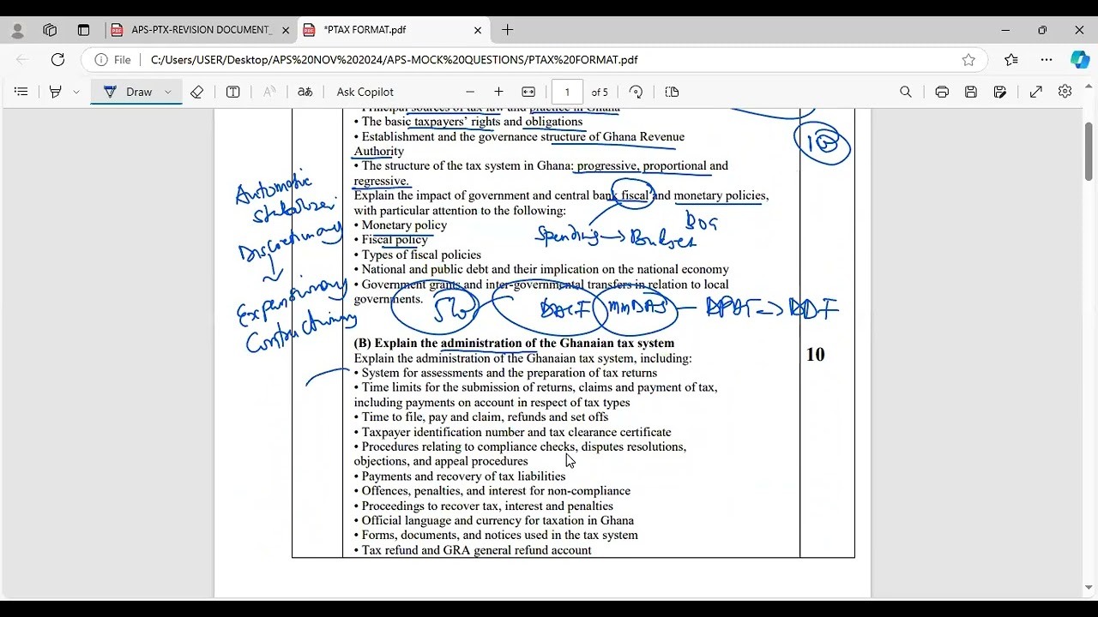This screenshot has height=617, width=1098.
Task: Print the PDF document
Action: pyautogui.click(x=942, y=92)
